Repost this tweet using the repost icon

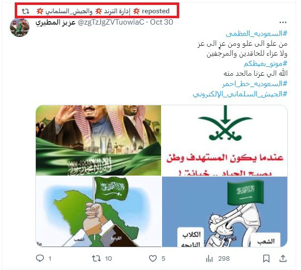coord(96,258)
